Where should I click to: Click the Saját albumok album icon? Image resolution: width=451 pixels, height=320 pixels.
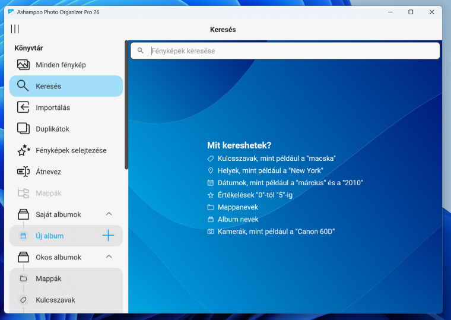(x=23, y=214)
